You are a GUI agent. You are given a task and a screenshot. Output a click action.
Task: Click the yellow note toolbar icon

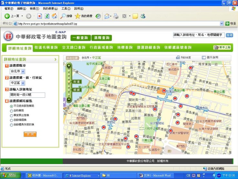[x=135, y=16]
